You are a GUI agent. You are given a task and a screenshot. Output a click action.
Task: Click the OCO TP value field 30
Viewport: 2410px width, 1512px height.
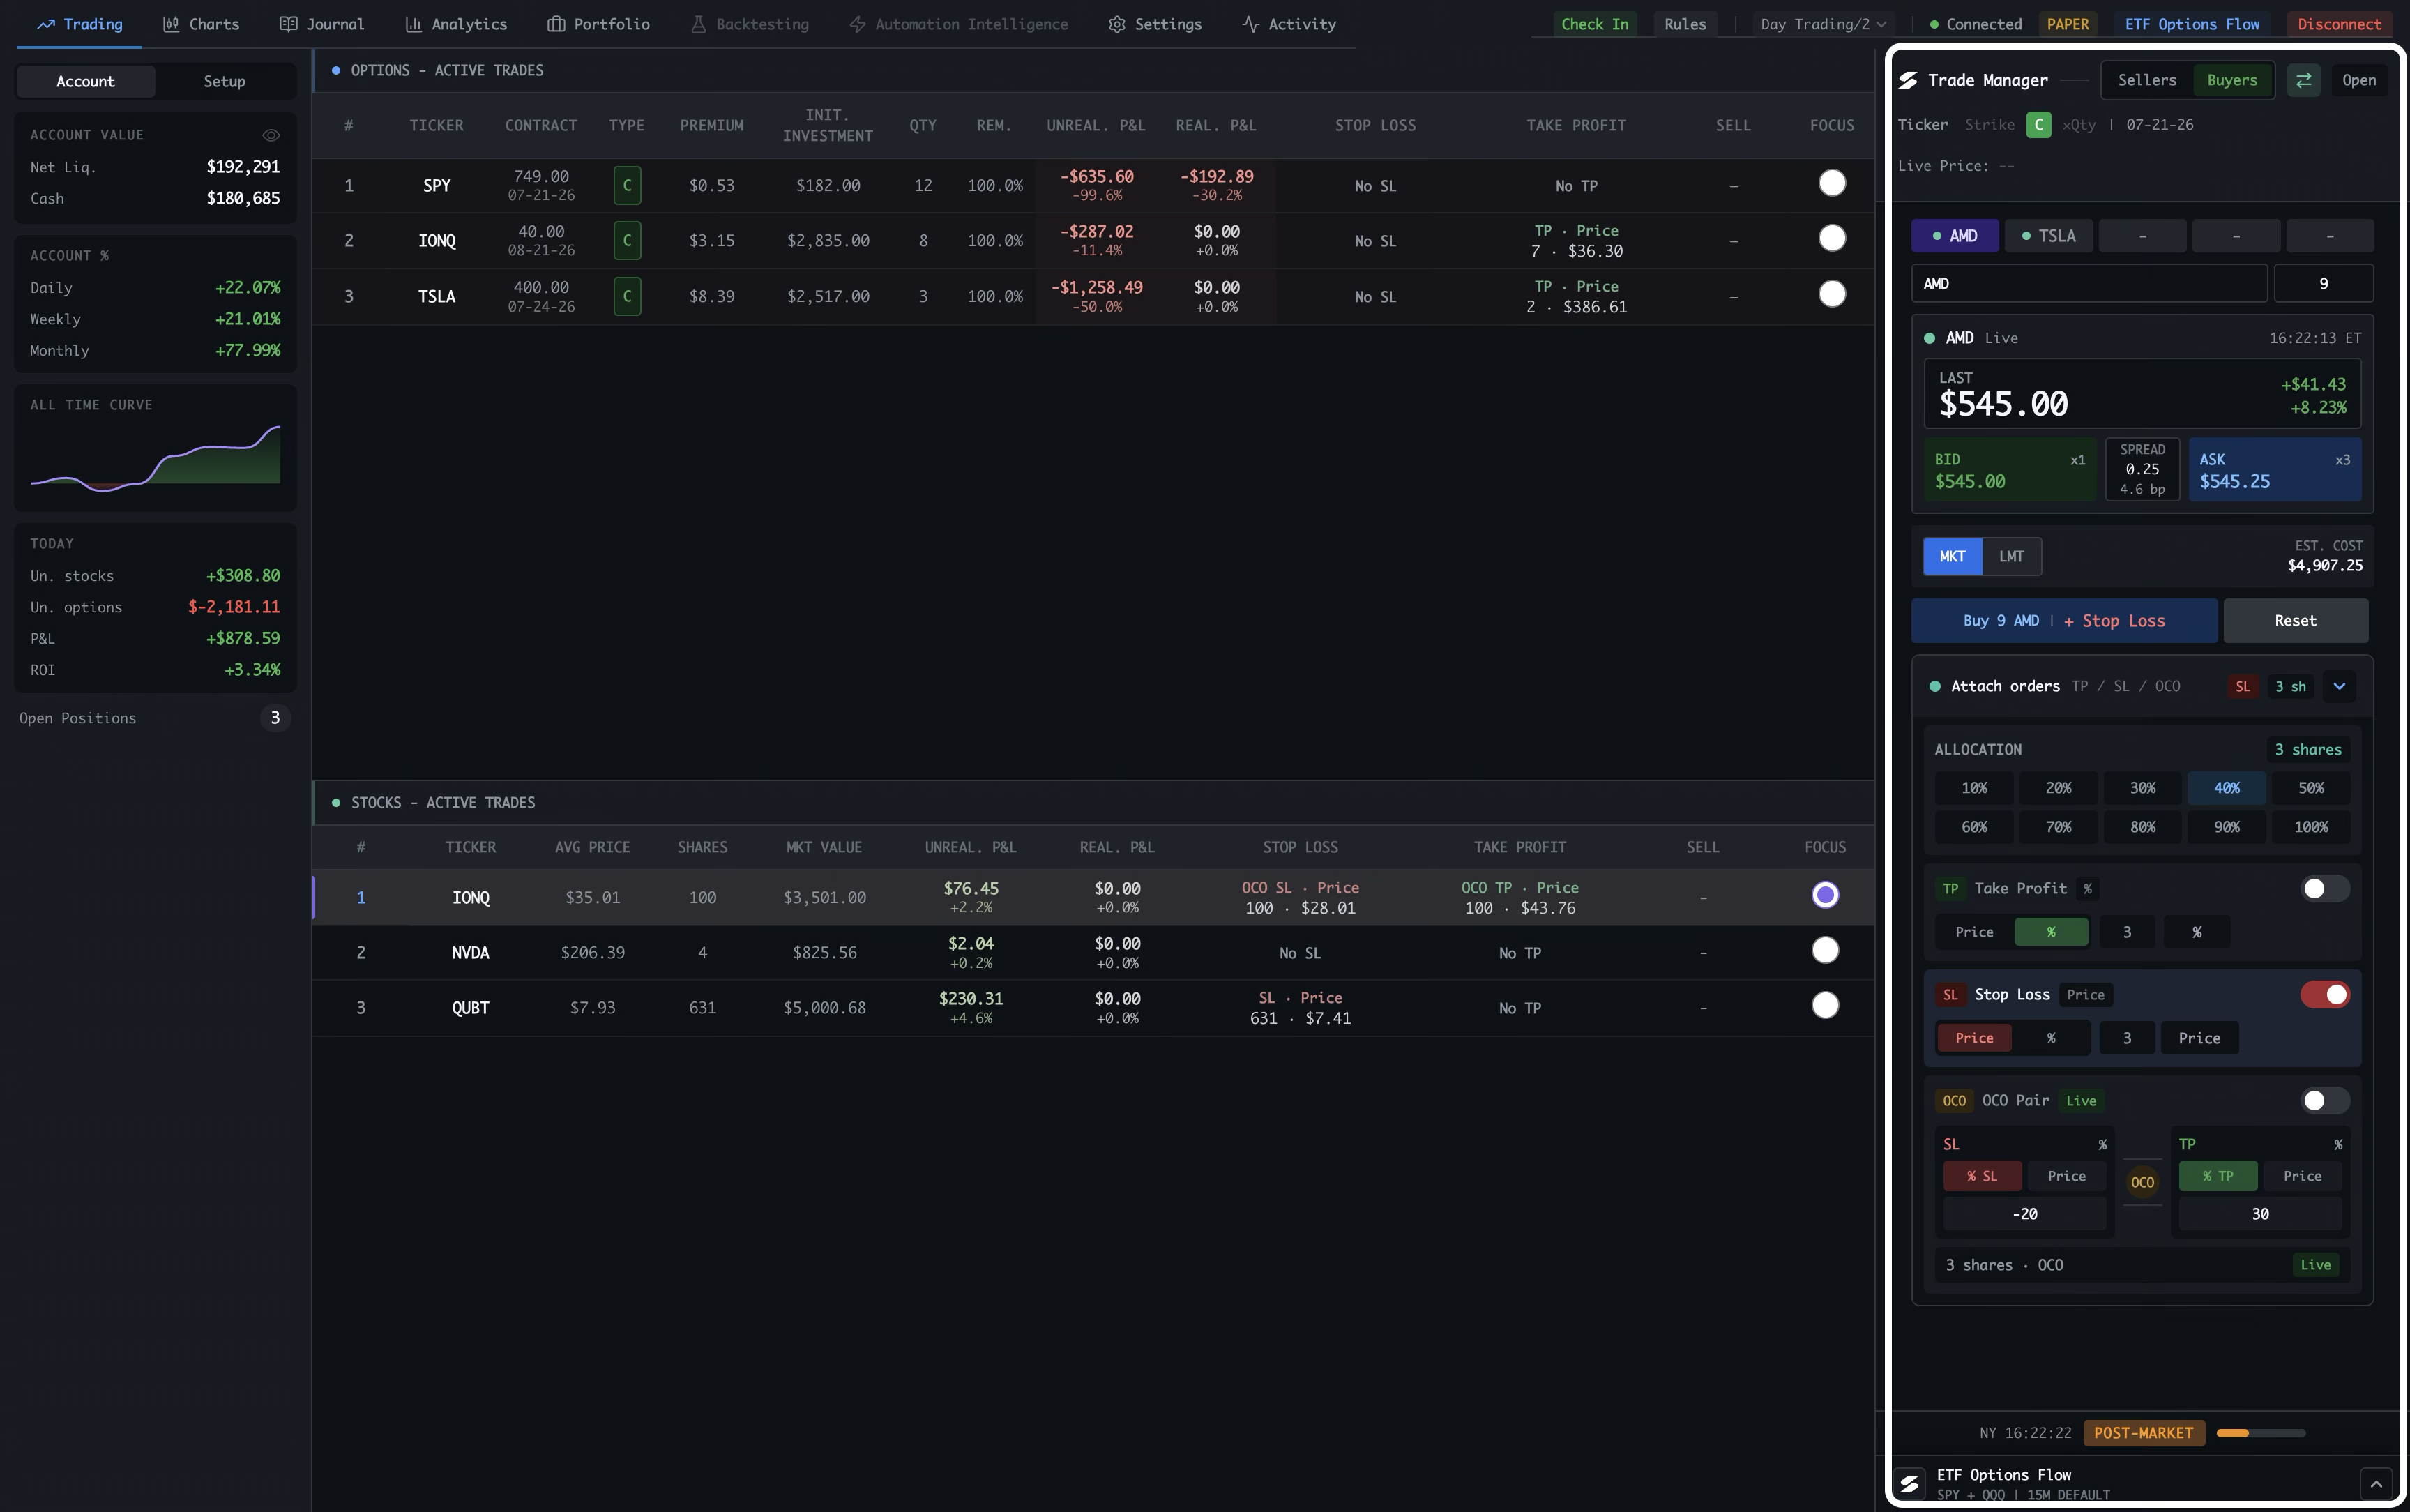(x=2259, y=1214)
